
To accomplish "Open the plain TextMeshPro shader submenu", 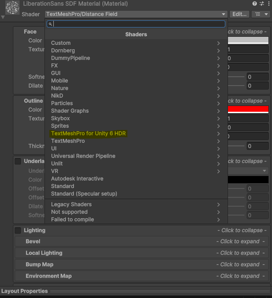I will [136, 141].
